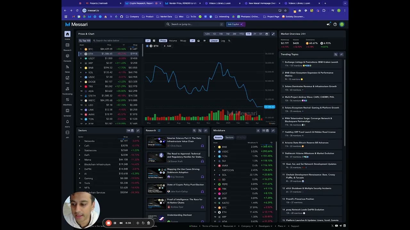
Task: Click the Messari logo
Action: pyautogui.click(x=76, y=24)
